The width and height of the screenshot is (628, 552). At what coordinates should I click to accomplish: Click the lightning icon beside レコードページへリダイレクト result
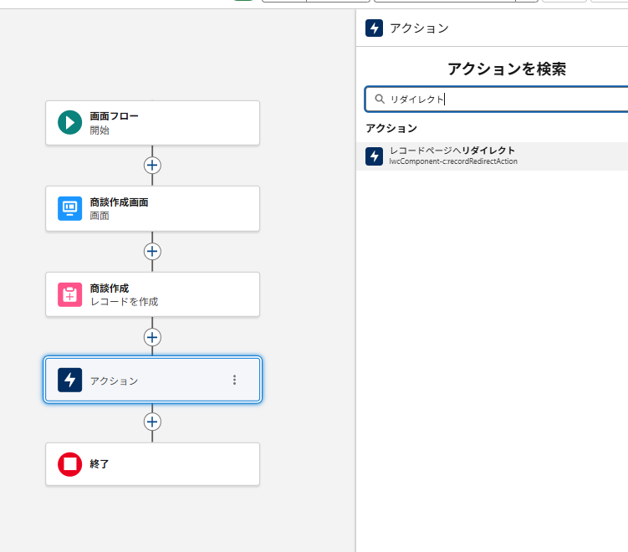point(374,156)
